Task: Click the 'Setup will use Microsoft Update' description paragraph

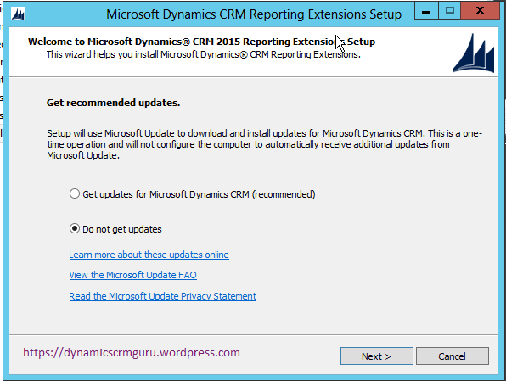Action: (265, 144)
